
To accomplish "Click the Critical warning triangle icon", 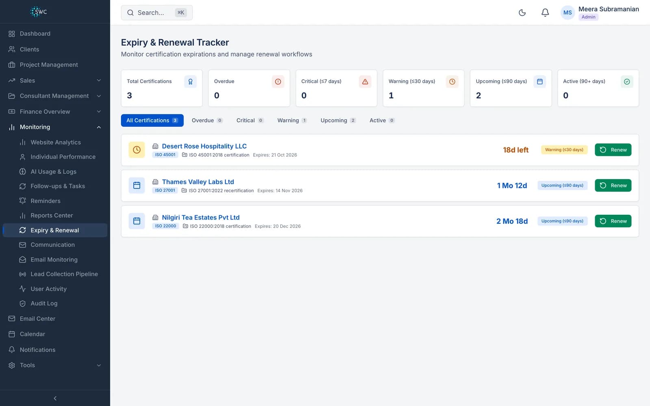I will pos(365,82).
